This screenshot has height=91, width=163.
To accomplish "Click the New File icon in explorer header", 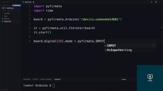I will [9, 11].
